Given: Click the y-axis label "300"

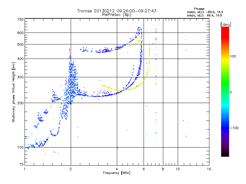Looking at the screenshot, I should point(20,77).
